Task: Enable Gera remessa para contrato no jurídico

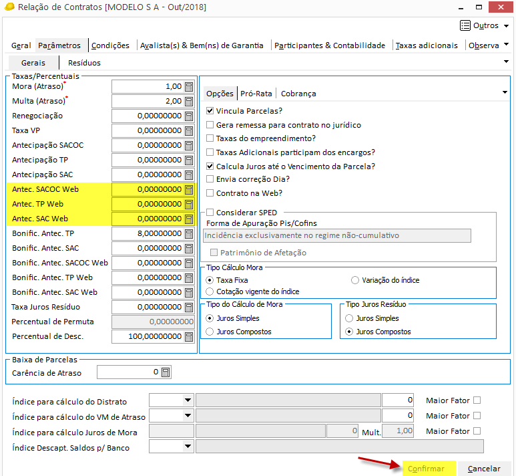Action: [210, 125]
